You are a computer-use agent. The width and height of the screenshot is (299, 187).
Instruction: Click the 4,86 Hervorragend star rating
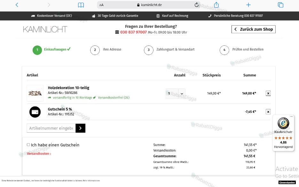pos(283,142)
